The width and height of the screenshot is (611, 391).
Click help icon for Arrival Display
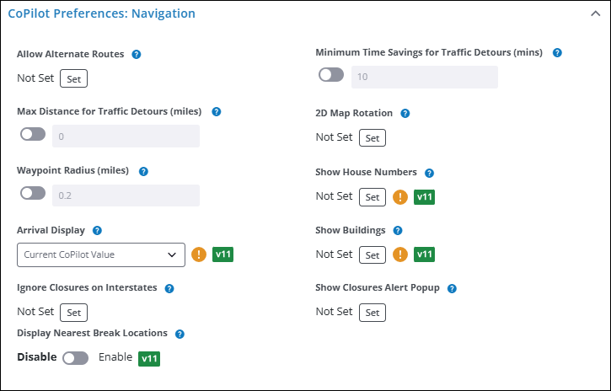(x=97, y=230)
